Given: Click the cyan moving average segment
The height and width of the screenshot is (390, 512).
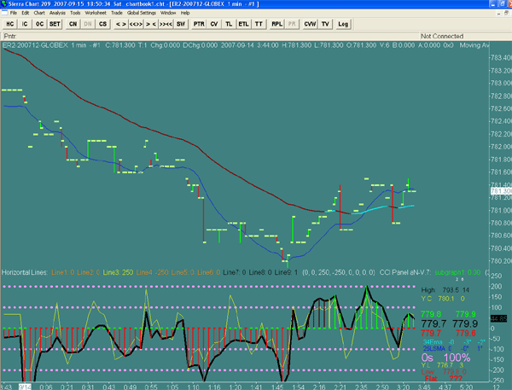Looking at the screenshot, I should pyautogui.click(x=371, y=209).
